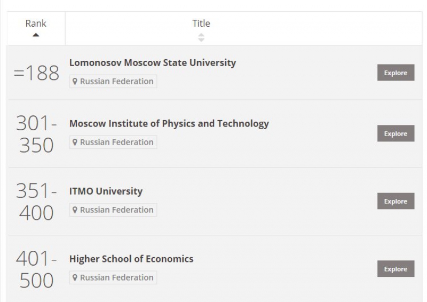Open Lomonosov Moscow State University title link
The image size is (427, 302).
click(x=153, y=62)
